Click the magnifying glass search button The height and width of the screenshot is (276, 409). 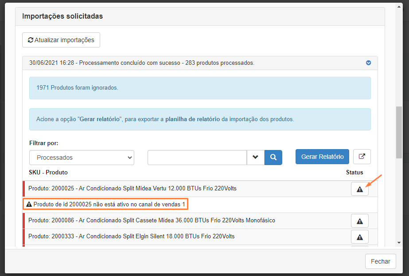[x=273, y=157]
